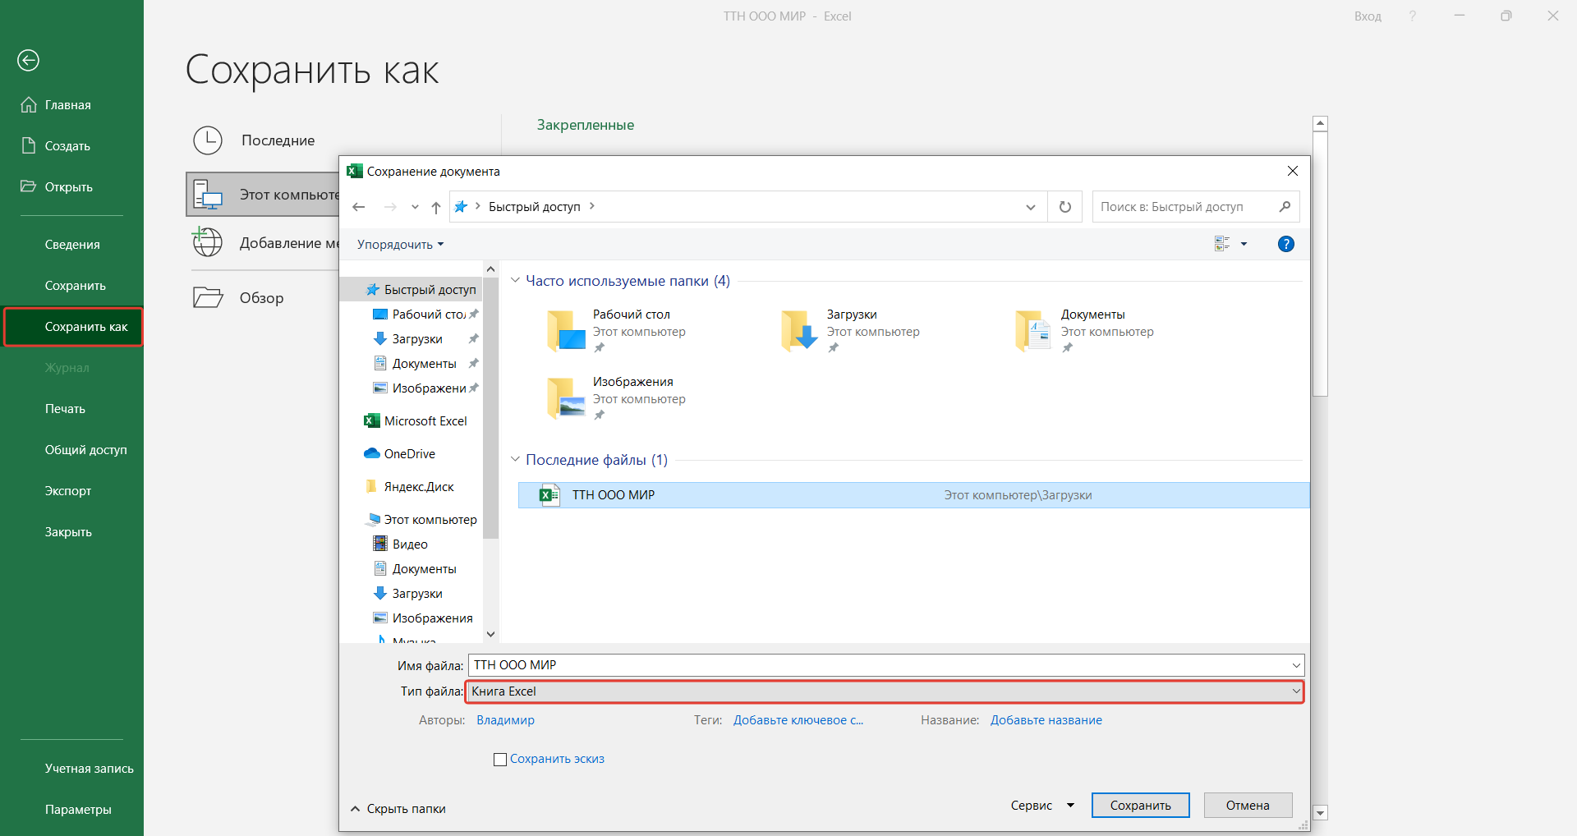Click the up-one-level arrow in dialog
1577x836 pixels.
436,207
